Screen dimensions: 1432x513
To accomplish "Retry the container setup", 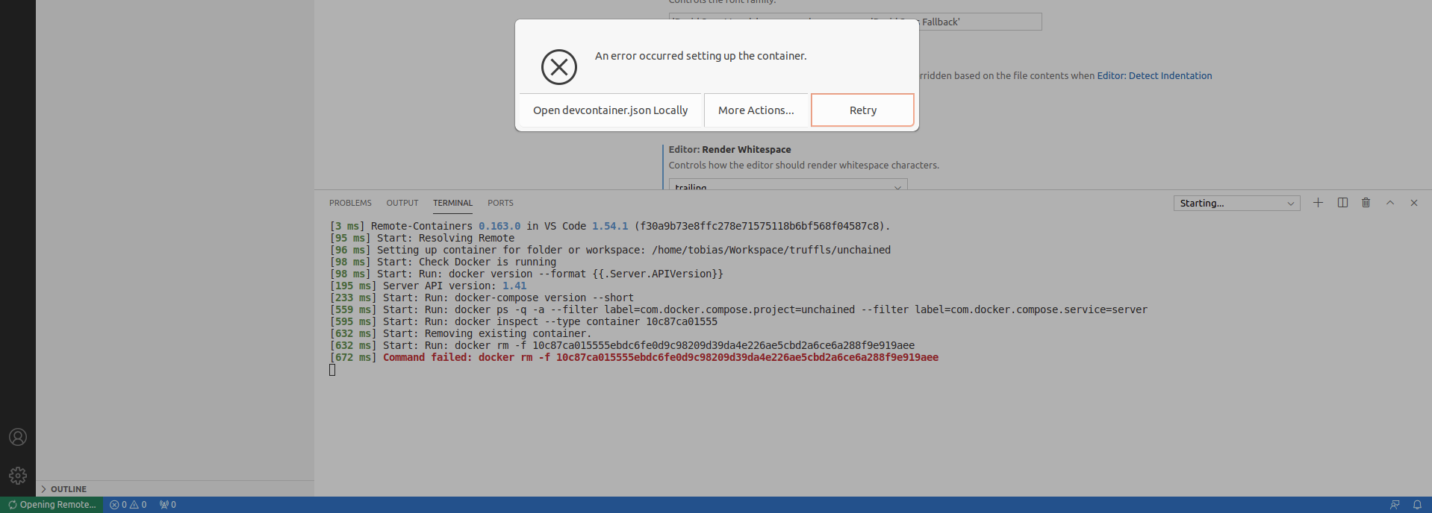I will tap(862, 110).
